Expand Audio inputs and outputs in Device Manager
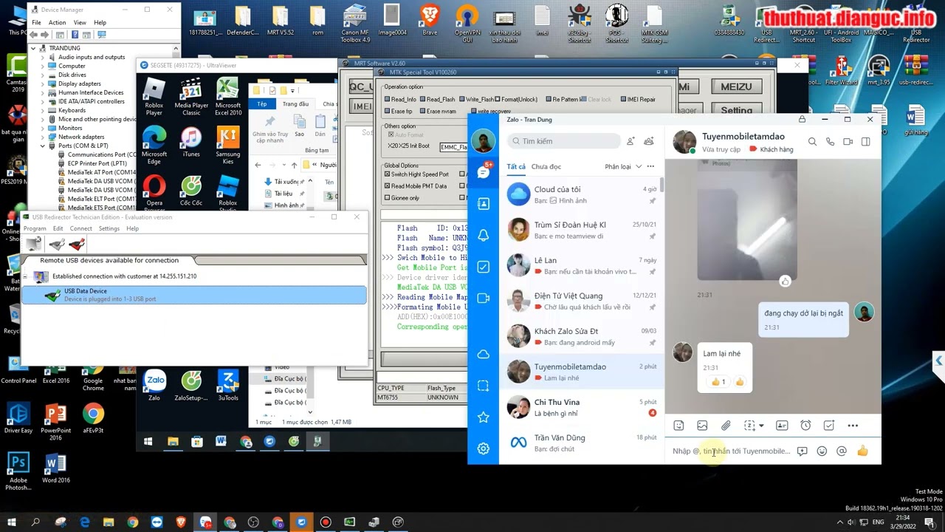The height and width of the screenshot is (532, 945). (42, 57)
